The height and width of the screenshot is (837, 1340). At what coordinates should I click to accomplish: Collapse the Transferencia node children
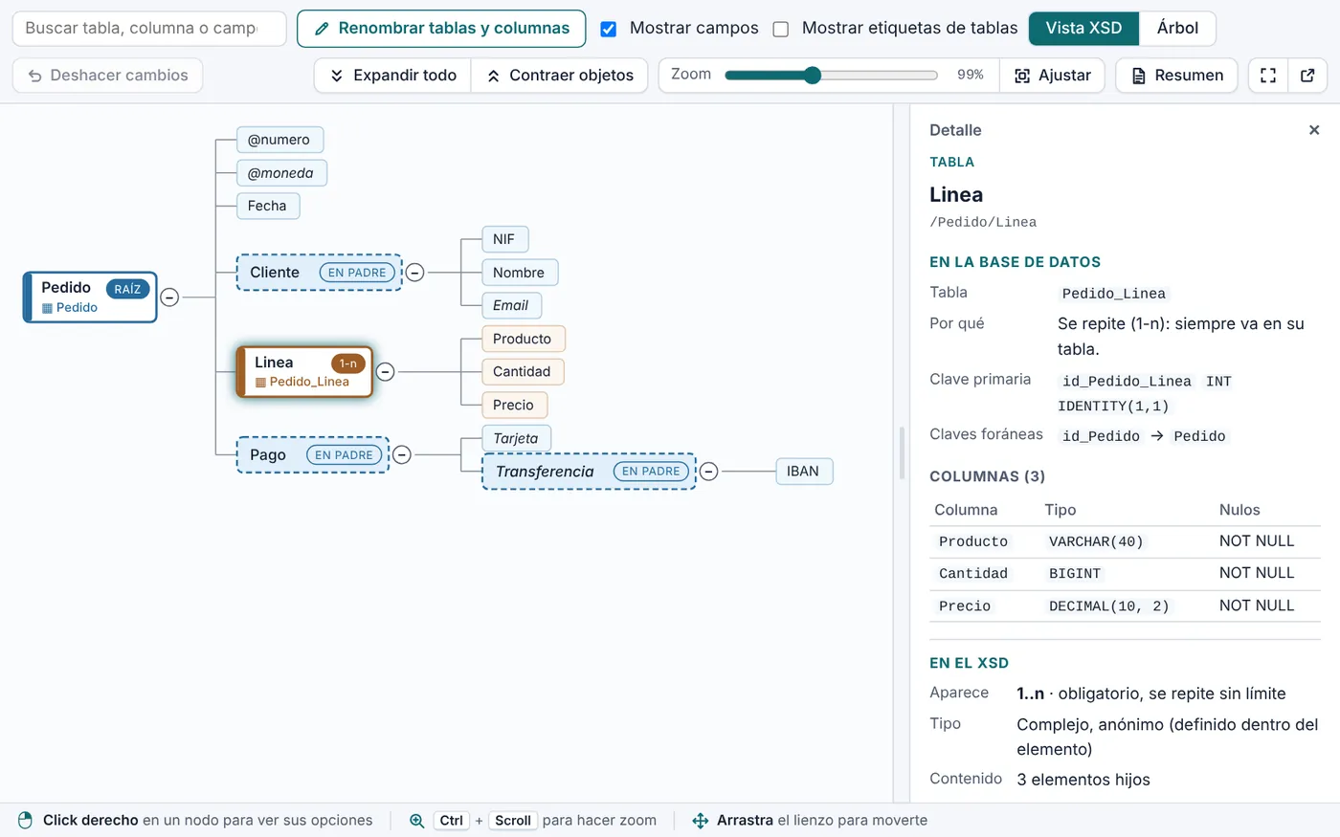[x=708, y=472]
